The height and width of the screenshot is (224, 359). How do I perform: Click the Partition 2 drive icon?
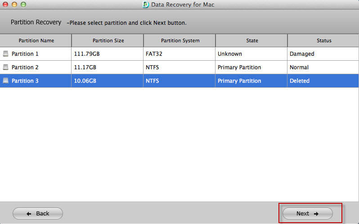(5, 67)
